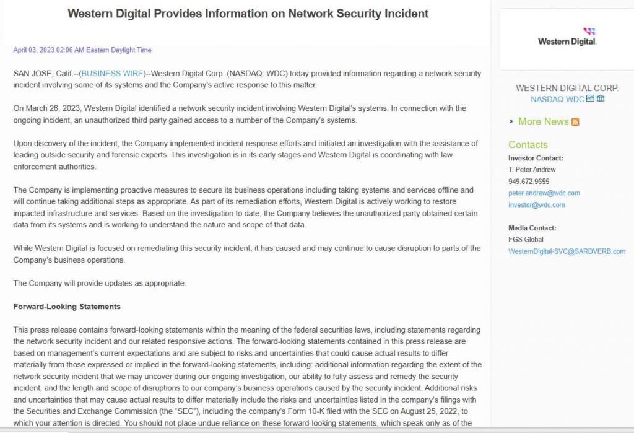Click the horizontal scrollbar at page bottom

pyautogui.click(x=317, y=430)
